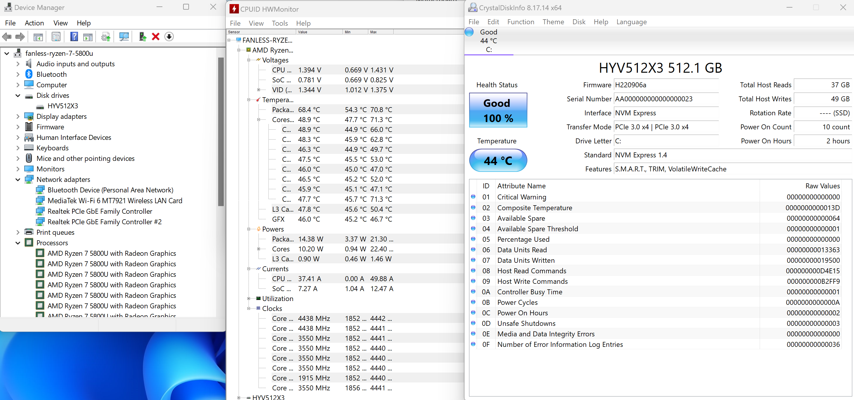Image resolution: width=854 pixels, height=400 pixels.
Task: Collapse the Disk drives category
Action: click(x=18, y=95)
